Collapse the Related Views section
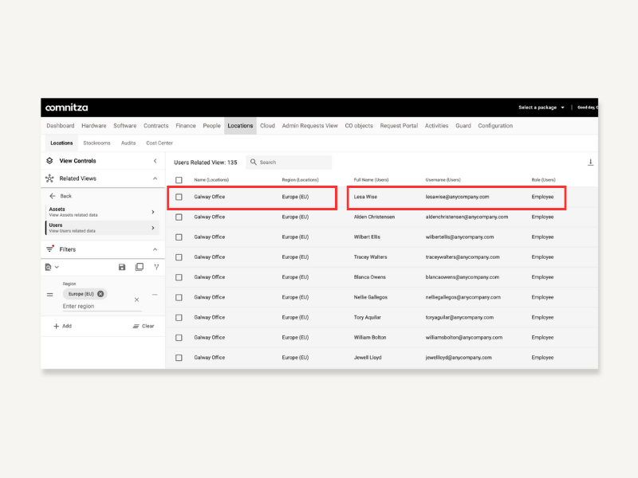638x478 pixels. (155, 178)
